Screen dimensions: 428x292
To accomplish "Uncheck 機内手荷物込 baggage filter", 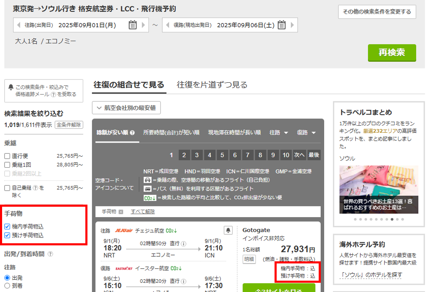I will coord(7,226).
